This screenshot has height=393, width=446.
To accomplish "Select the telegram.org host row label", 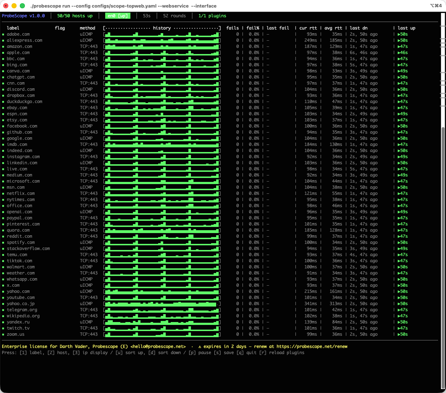I will pyautogui.click(x=22, y=310).
